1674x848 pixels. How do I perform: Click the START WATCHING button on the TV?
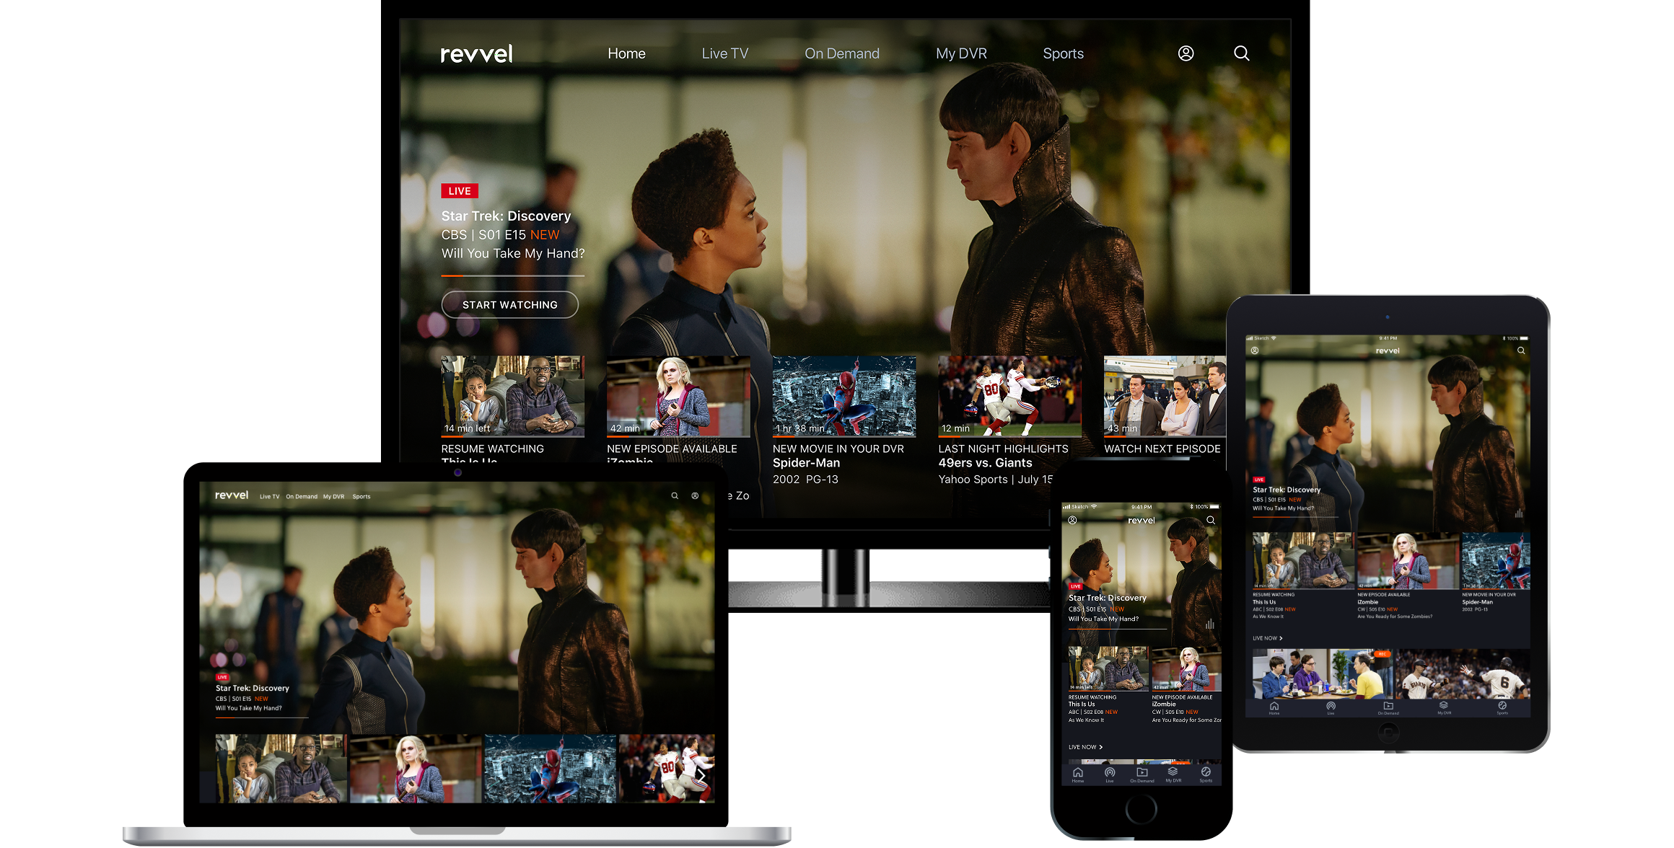pos(510,305)
